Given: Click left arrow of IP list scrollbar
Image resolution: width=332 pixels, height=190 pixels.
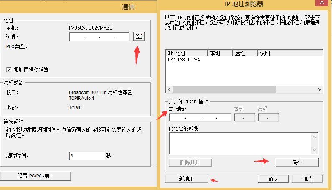Looking at the screenshot, I should click(x=169, y=90).
